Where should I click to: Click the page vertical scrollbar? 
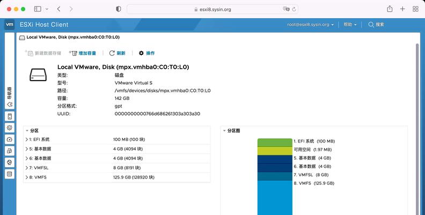pyautogui.click(x=417, y=129)
